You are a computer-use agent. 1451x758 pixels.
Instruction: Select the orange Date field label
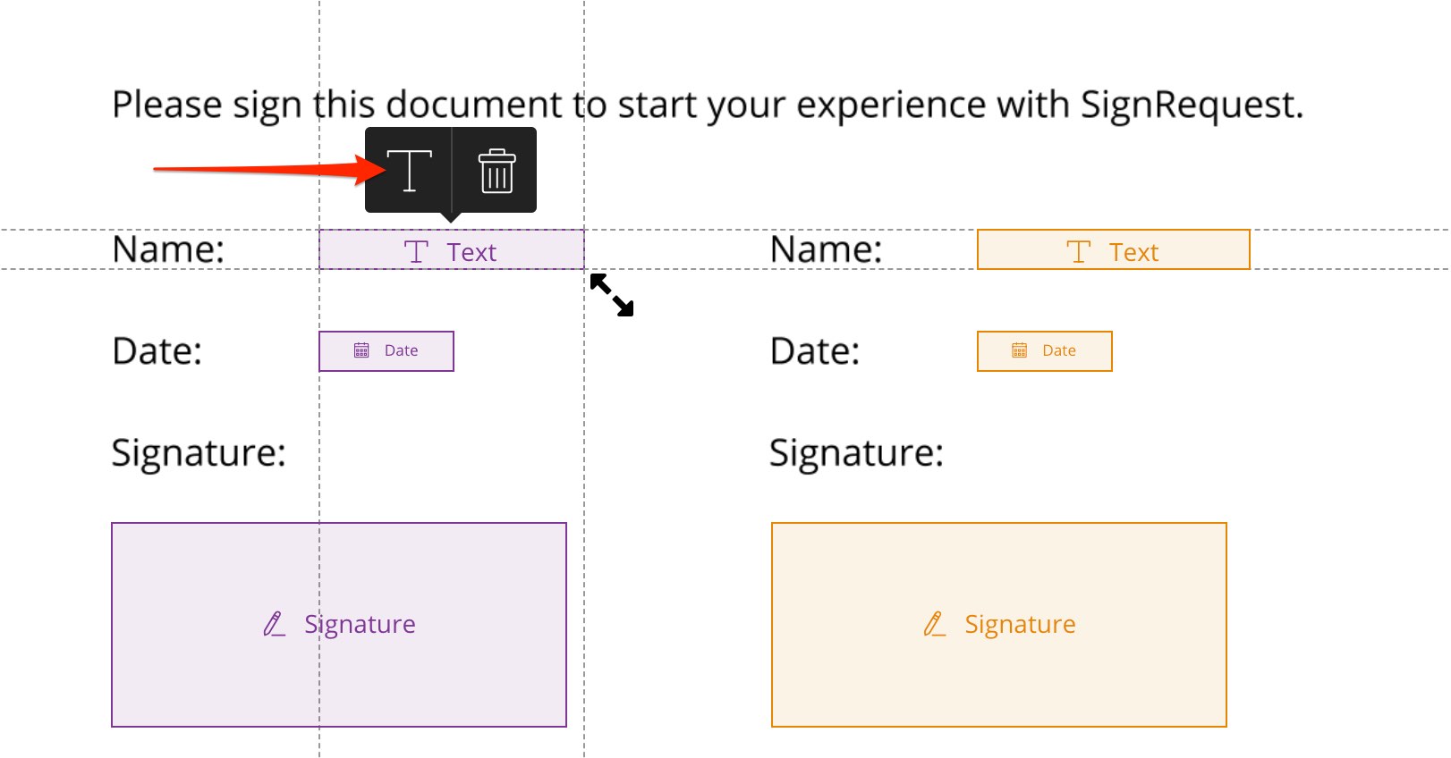click(x=1059, y=350)
